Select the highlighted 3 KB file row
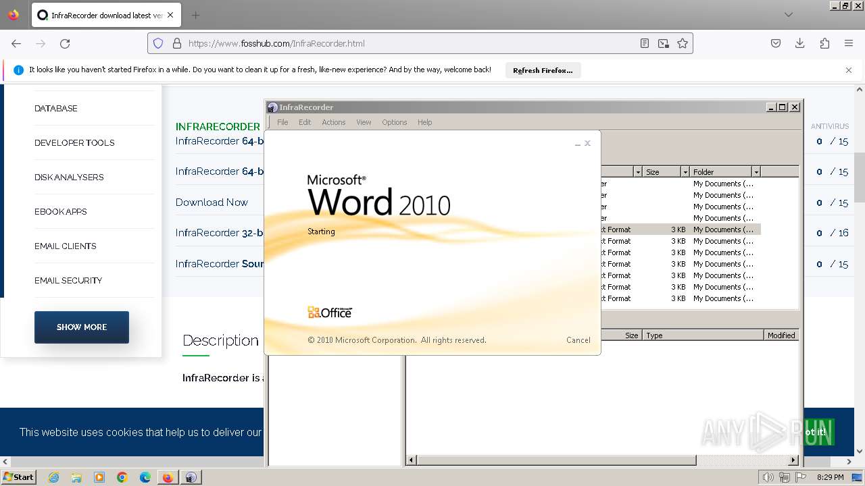This screenshot has width=865, height=486. tap(681, 230)
